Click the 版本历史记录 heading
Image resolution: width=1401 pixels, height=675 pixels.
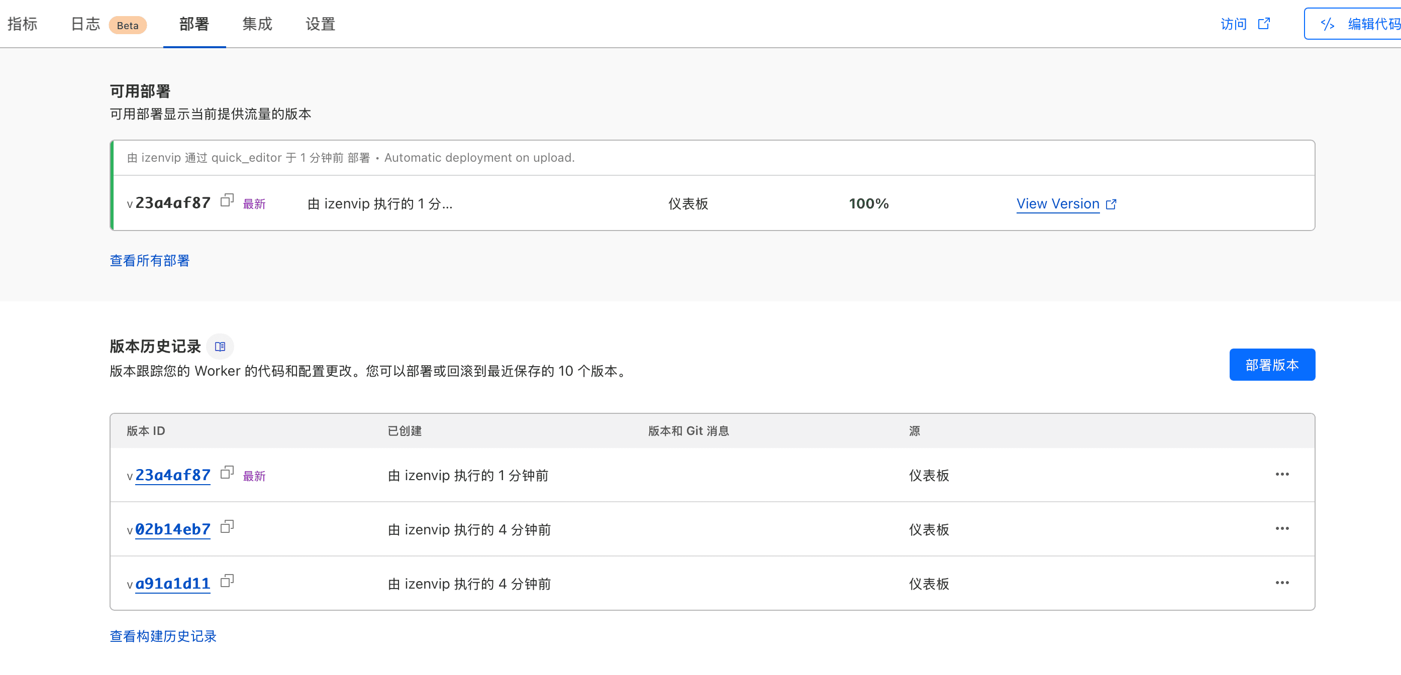[156, 346]
